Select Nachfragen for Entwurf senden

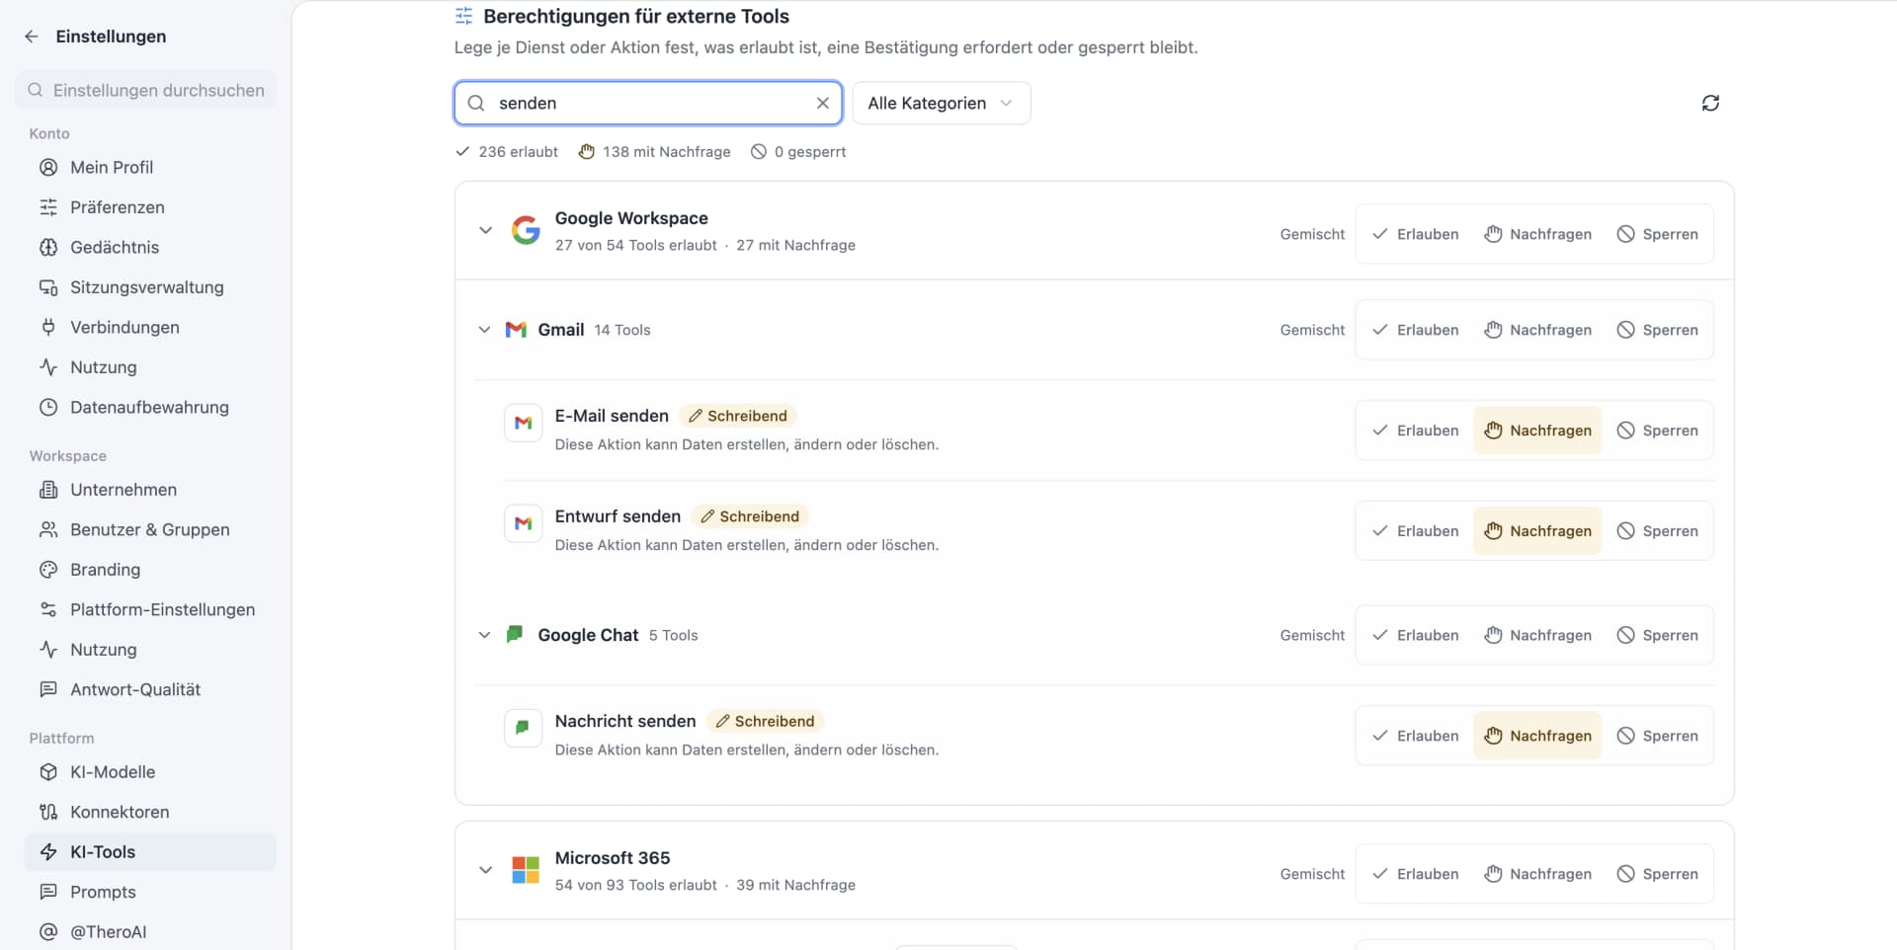(x=1537, y=531)
